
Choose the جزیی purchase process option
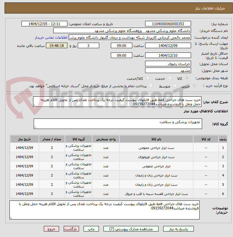pyautogui.click(x=194, y=86)
